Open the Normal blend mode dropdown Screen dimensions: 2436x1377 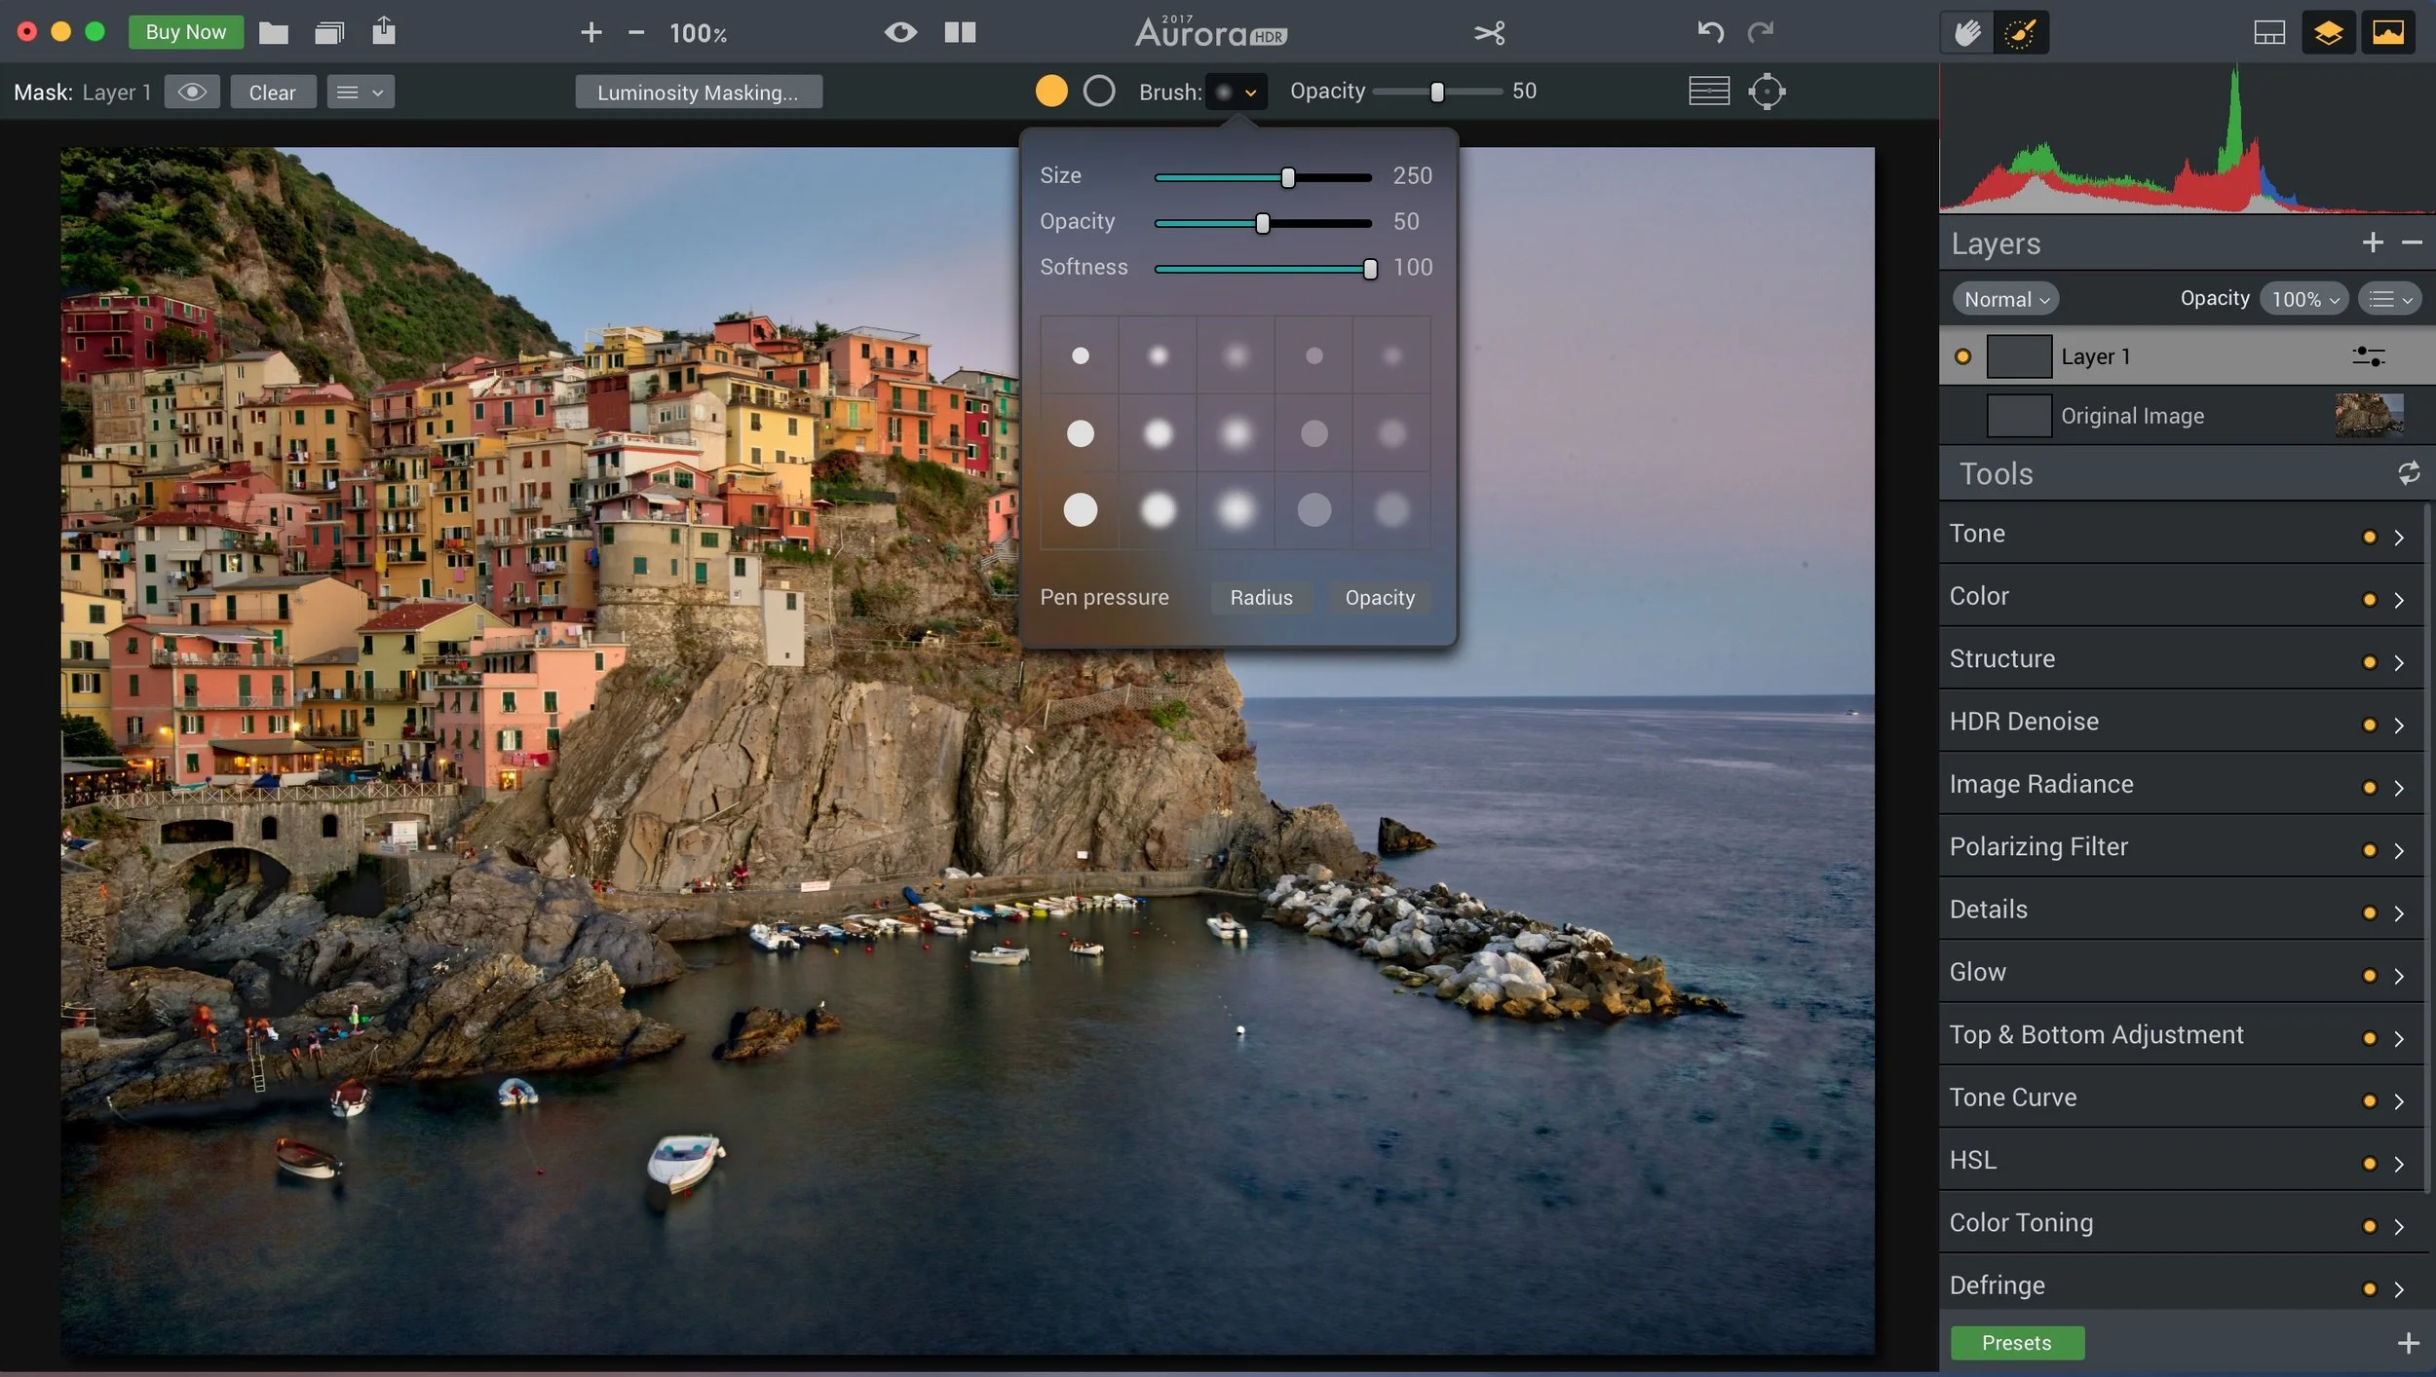(2005, 299)
